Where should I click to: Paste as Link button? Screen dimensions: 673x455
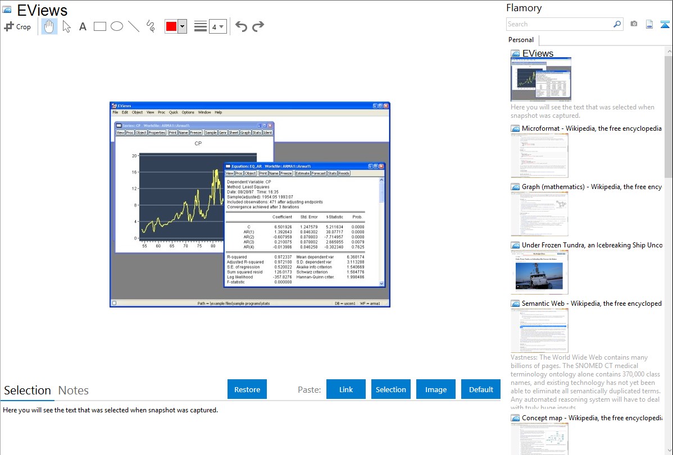pyautogui.click(x=346, y=389)
